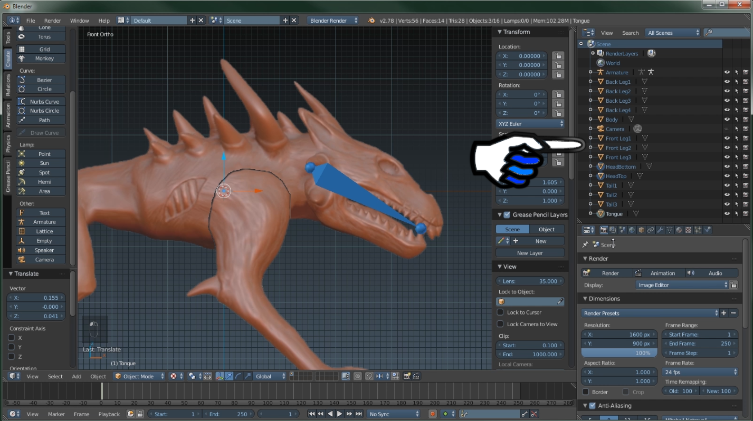Open the Texture properties checker tab

pos(688,230)
